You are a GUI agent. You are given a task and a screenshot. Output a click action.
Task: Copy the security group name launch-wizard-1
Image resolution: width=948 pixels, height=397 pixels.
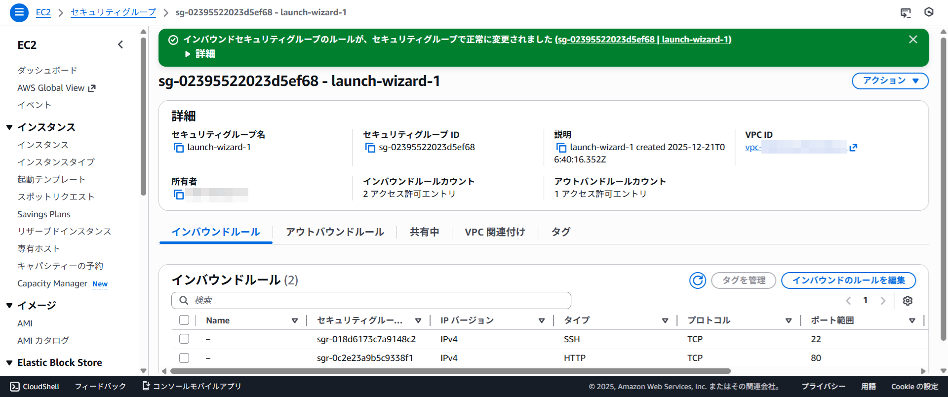(x=178, y=148)
